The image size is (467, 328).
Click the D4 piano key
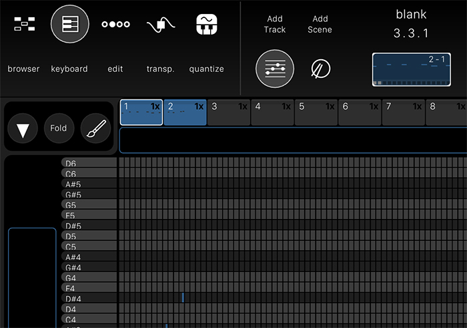89,308
